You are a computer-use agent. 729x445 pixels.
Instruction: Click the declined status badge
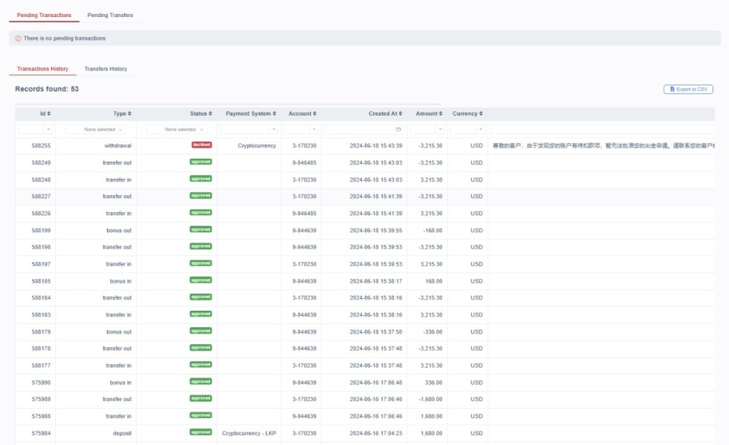(x=201, y=145)
